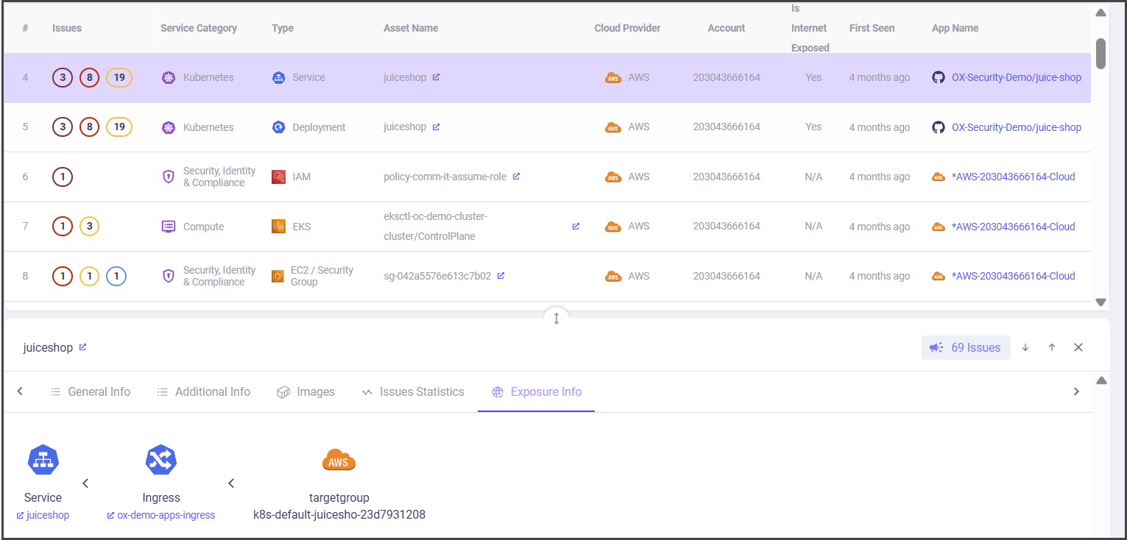The height and width of the screenshot is (540, 1127).
Task: Switch to the General Info tab
Action: (x=91, y=392)
